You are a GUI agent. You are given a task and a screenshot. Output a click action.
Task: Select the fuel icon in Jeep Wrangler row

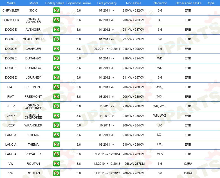pyautogui.click(x=56, y=125)
